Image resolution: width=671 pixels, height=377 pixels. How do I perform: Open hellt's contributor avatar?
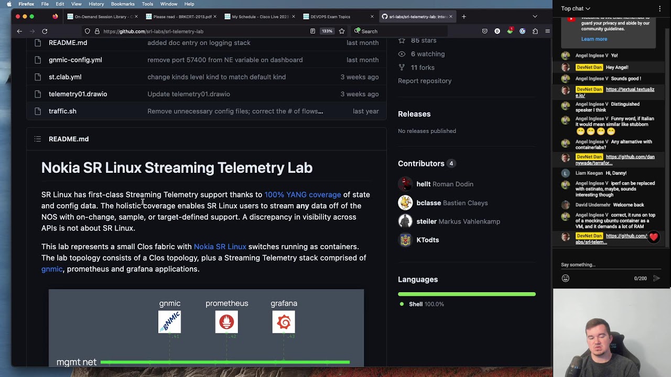click(405, 184)
